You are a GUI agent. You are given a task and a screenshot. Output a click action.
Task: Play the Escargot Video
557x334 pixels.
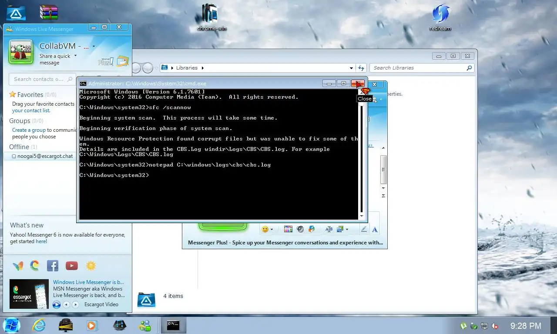tap(57, 304)
